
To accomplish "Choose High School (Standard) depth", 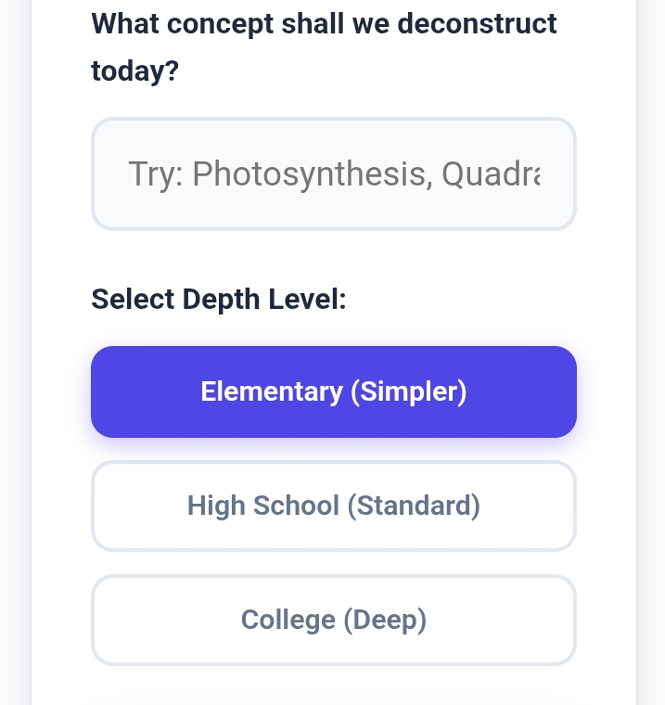I will [x=334, y=506].
